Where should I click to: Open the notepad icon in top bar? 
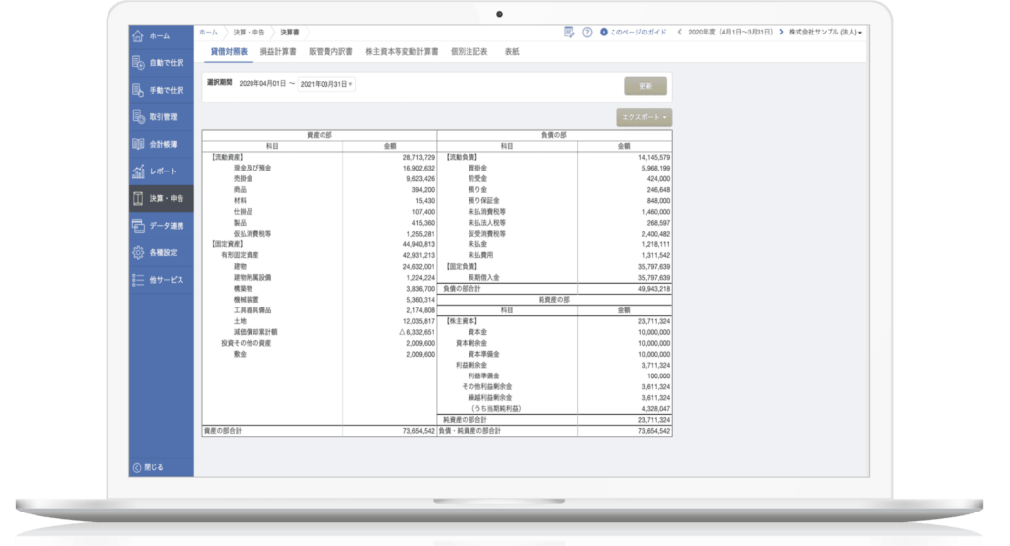[569, 33]
